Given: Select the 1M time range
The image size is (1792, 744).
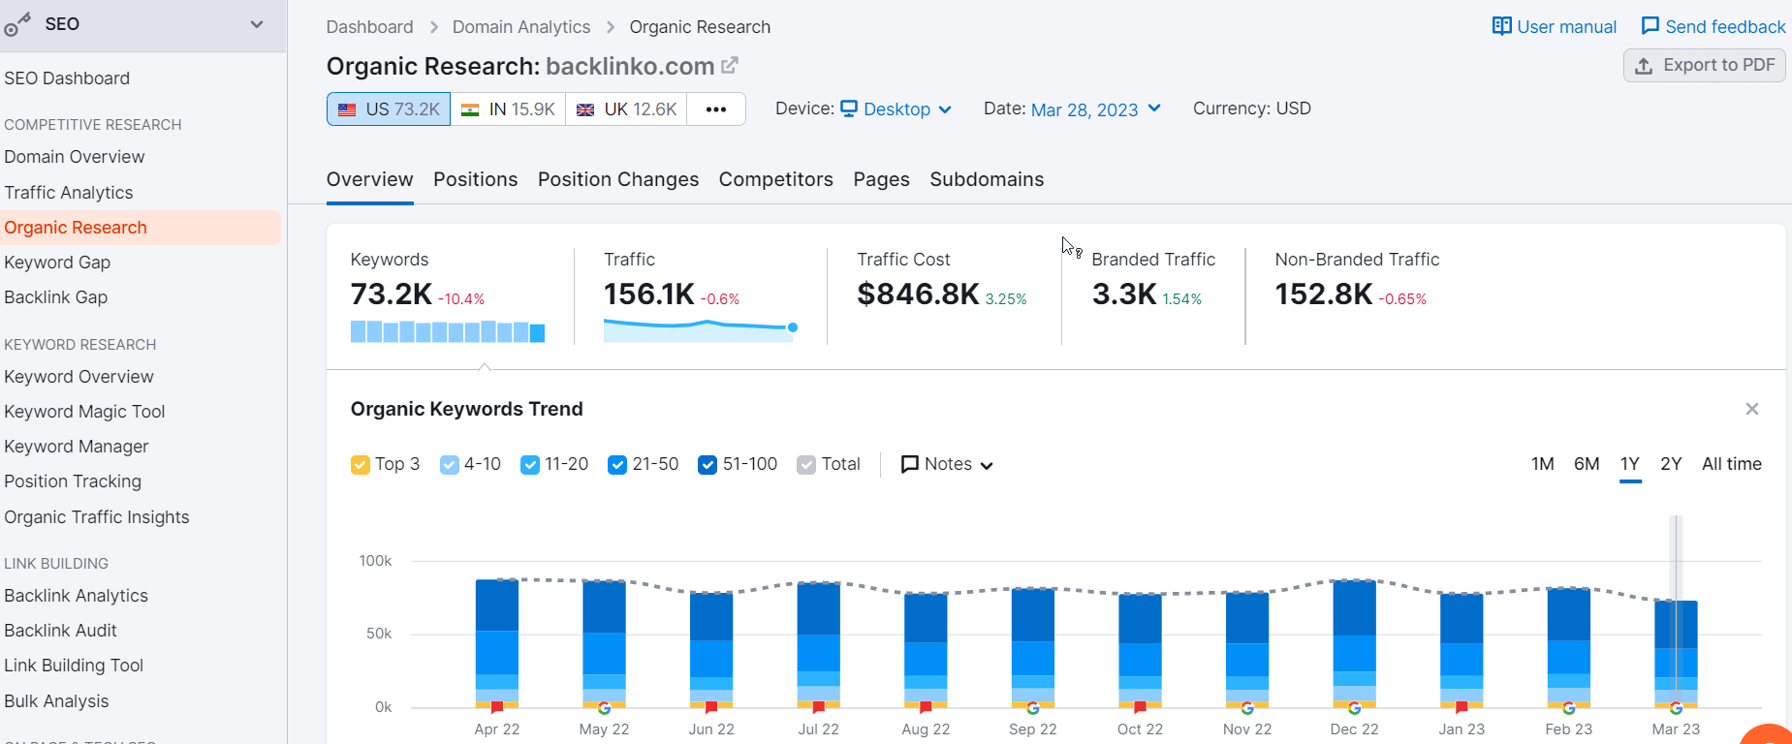Looking at the screenshot, I should coord(1543,464).
